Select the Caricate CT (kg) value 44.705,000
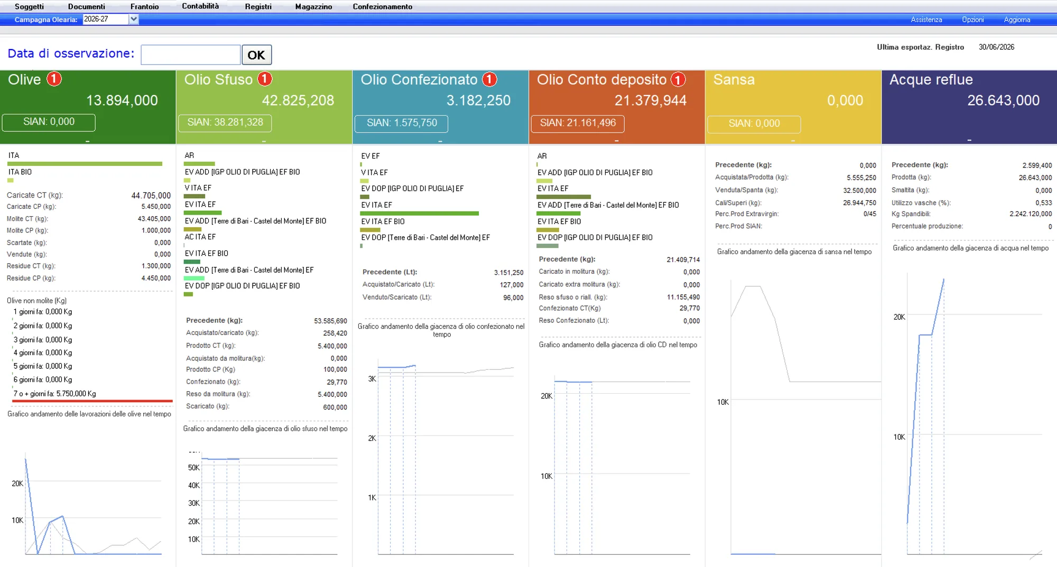This screenshot has height=567, width=1057. 151,196
